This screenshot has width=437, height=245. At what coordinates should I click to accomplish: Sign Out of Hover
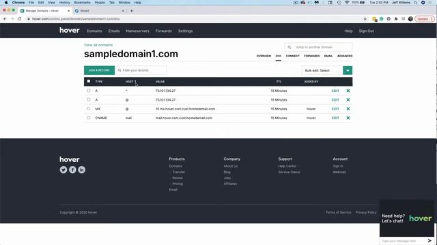(366, 31)
